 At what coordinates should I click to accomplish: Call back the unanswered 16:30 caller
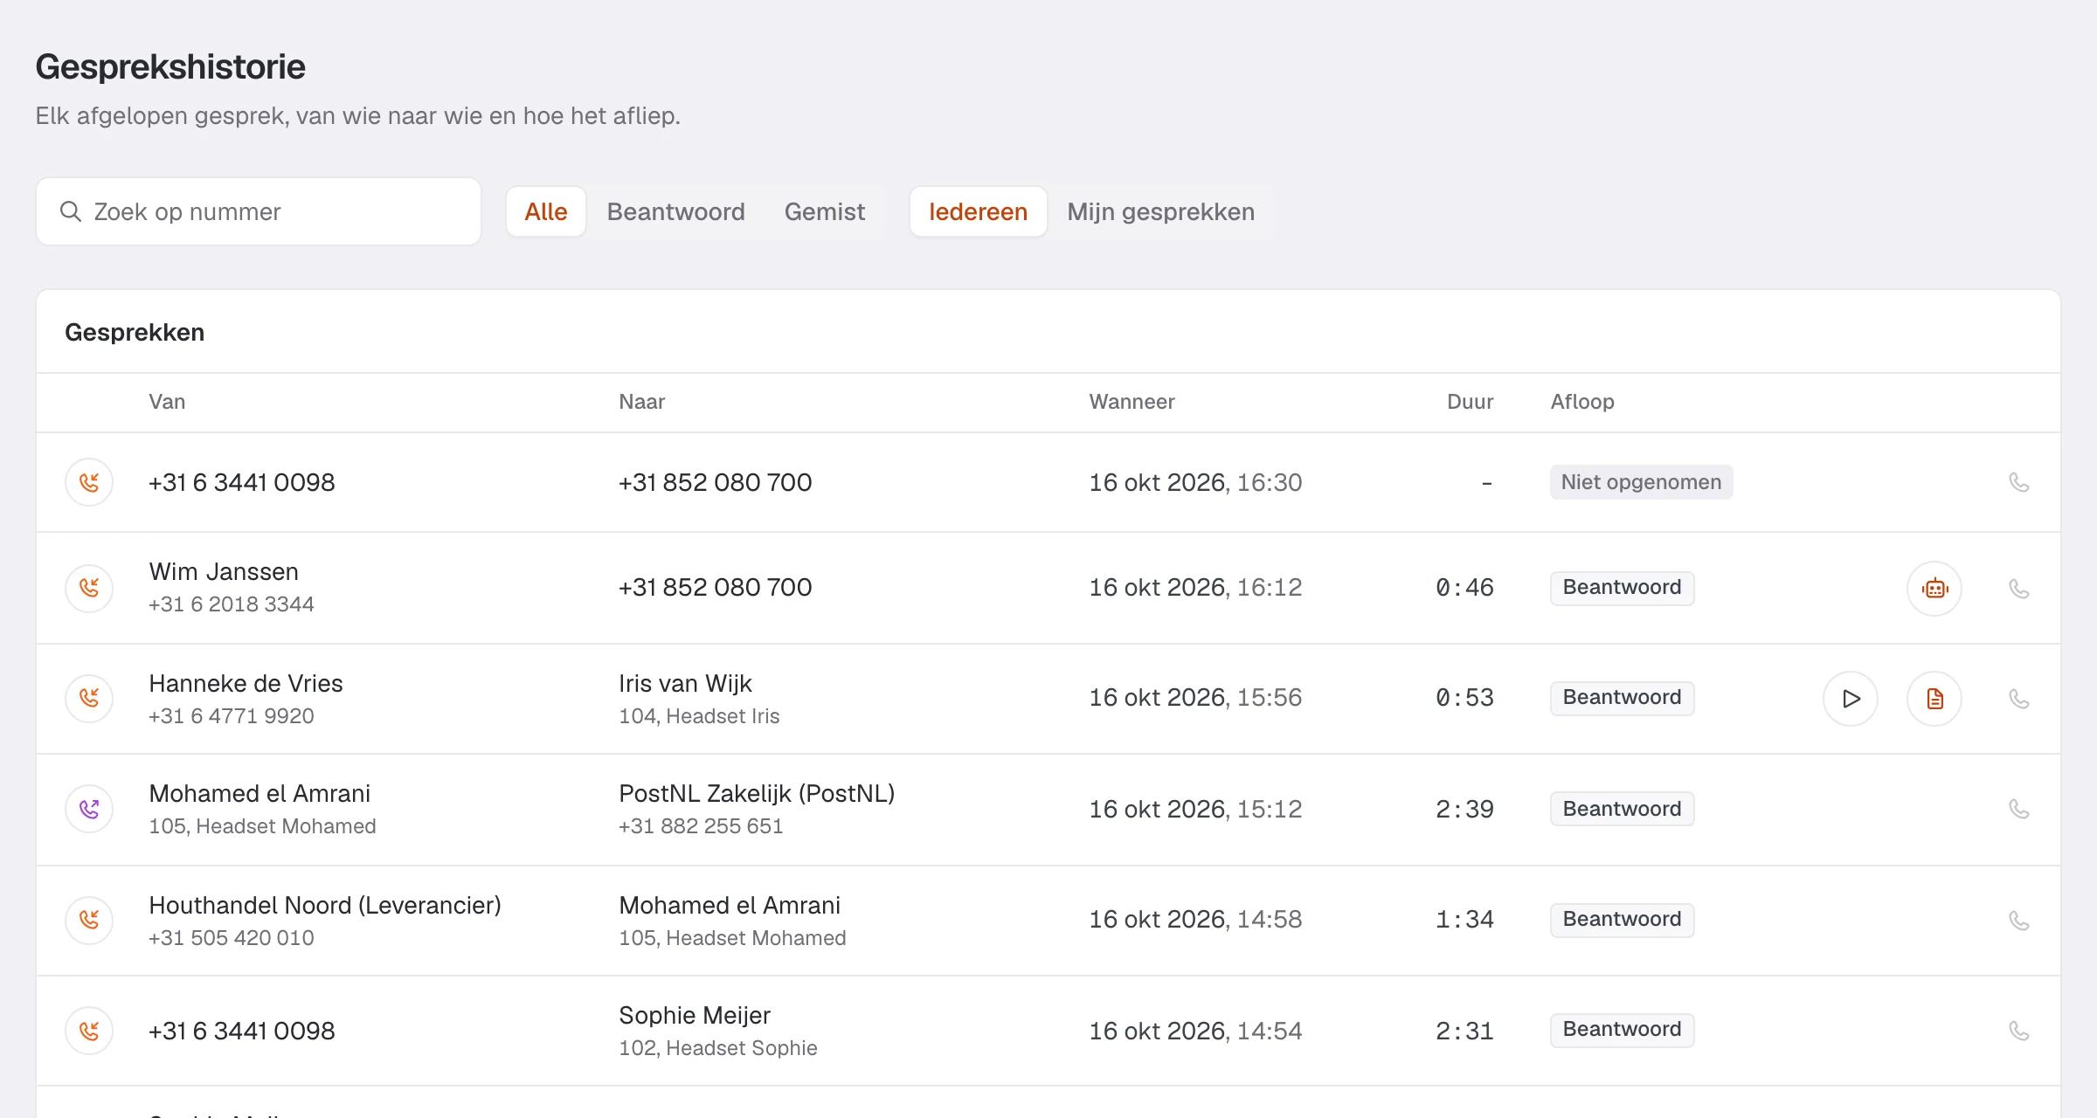[2018, 482]
